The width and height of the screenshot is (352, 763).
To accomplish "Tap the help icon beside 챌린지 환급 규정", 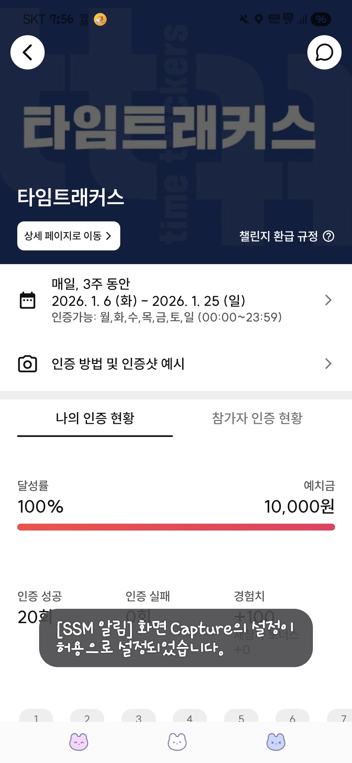I will [x=329, y=236].
